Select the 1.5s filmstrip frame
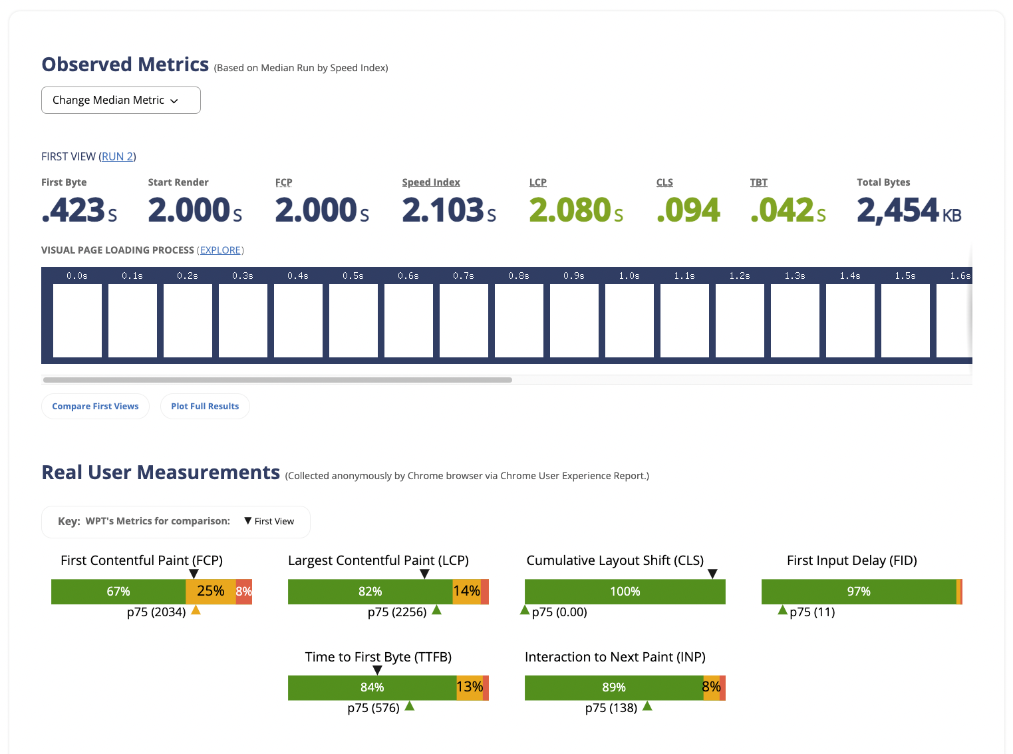 905,321
